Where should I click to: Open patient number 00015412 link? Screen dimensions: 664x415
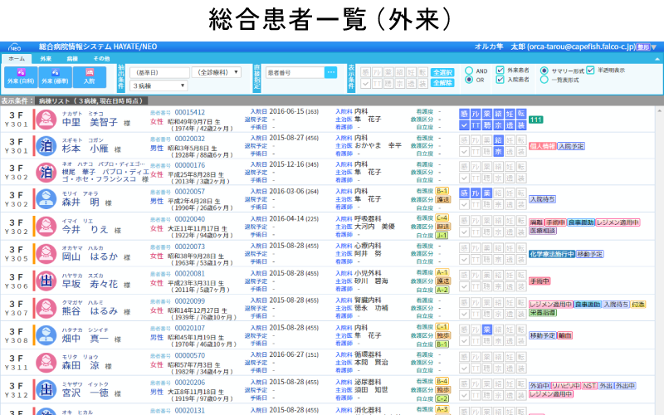[x=189, y=111]
